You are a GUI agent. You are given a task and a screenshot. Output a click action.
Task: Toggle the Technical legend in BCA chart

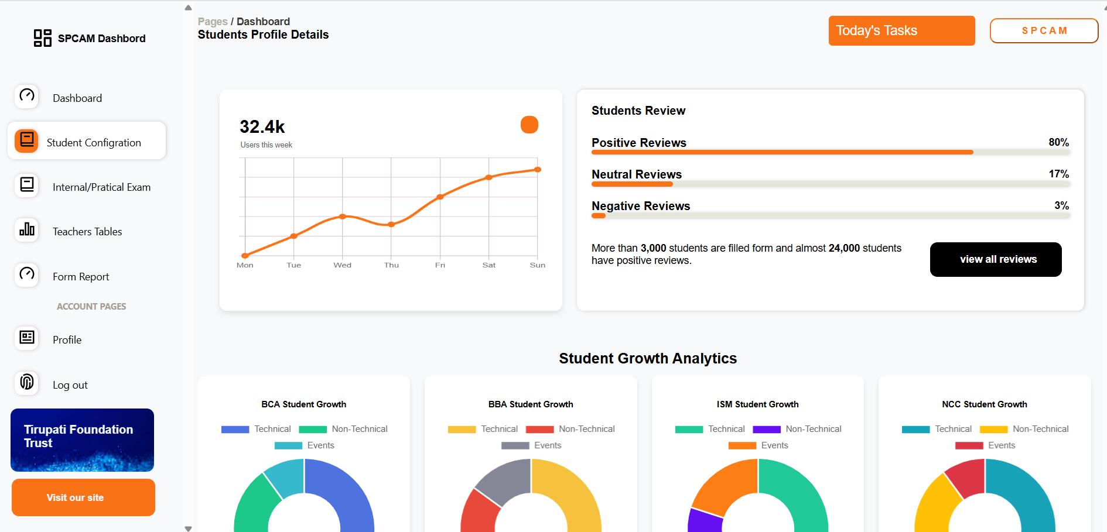[x=256, y=429]
